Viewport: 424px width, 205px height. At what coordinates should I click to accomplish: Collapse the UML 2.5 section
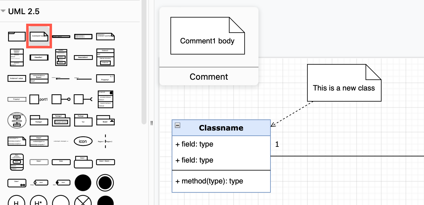(4, 11)
